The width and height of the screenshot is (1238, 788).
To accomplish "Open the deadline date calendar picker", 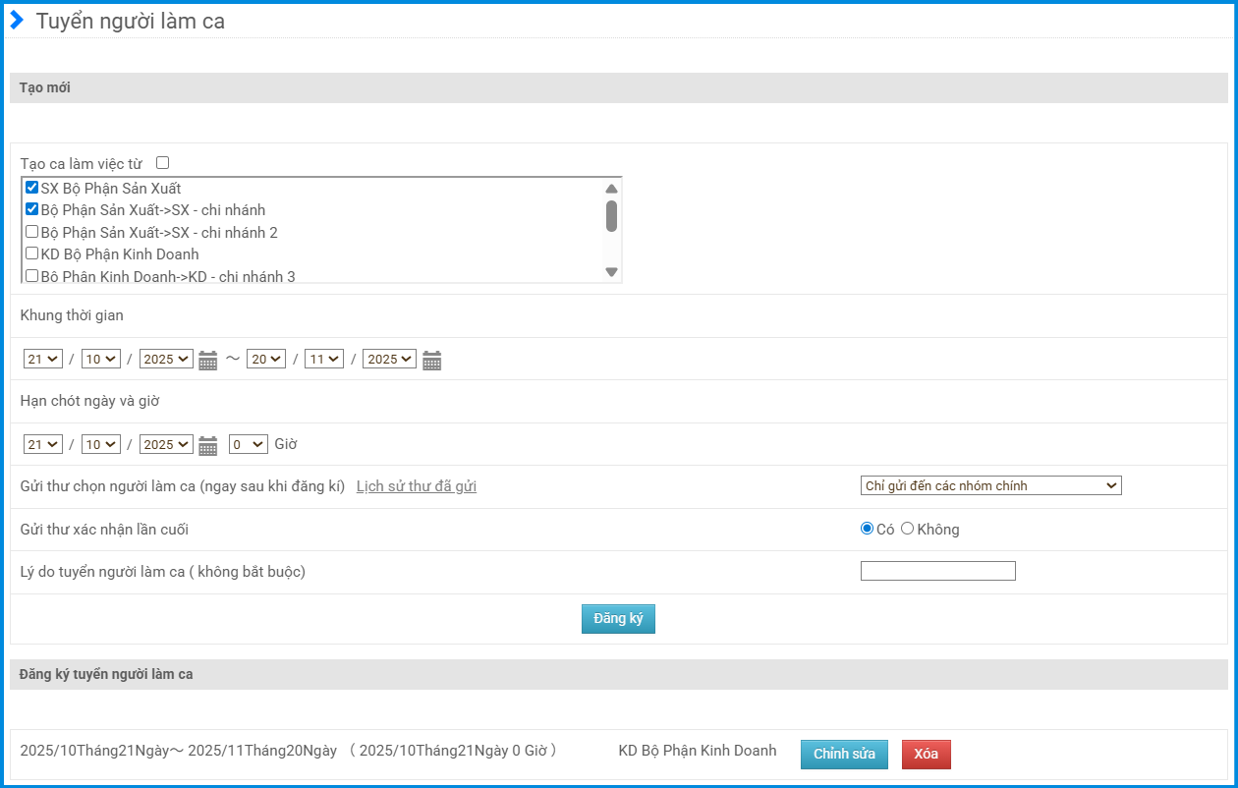I will tap(207, 446).
